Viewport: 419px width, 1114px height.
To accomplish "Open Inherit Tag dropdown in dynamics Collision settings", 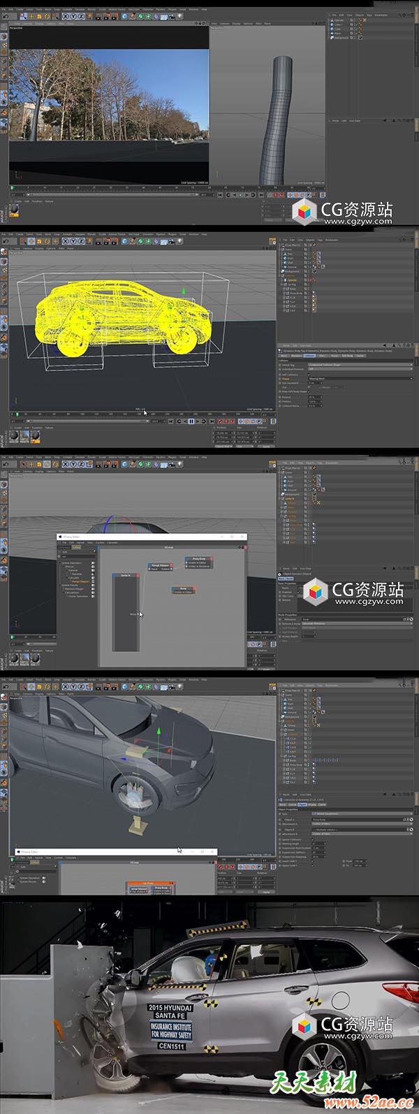I will (x=360, y=365).
